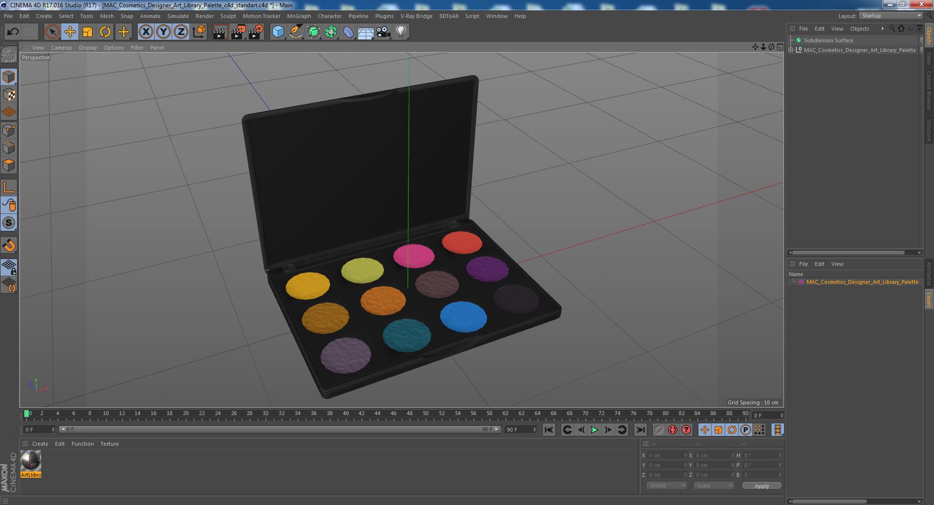Select Polygons mode icon
Viewport: 934px width, 505px height.
pyautogui.click(x=9, y=165)
